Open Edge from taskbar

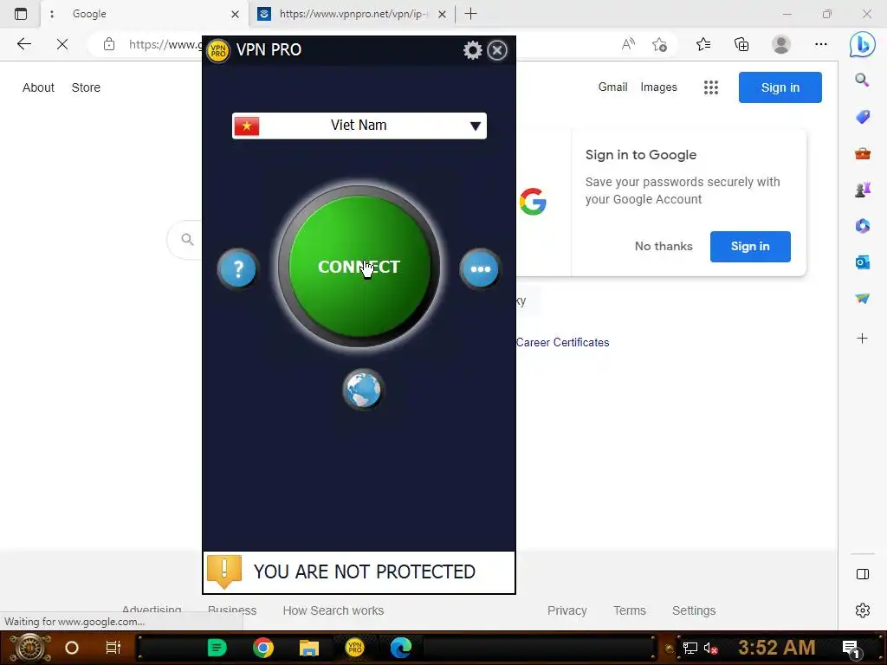click(400, 648)
